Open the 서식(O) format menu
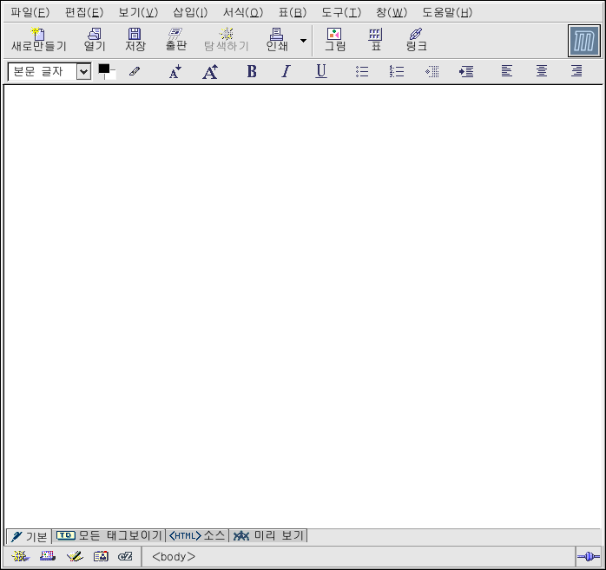This screenshot has width=606, height=570. [x=242, y=12]
